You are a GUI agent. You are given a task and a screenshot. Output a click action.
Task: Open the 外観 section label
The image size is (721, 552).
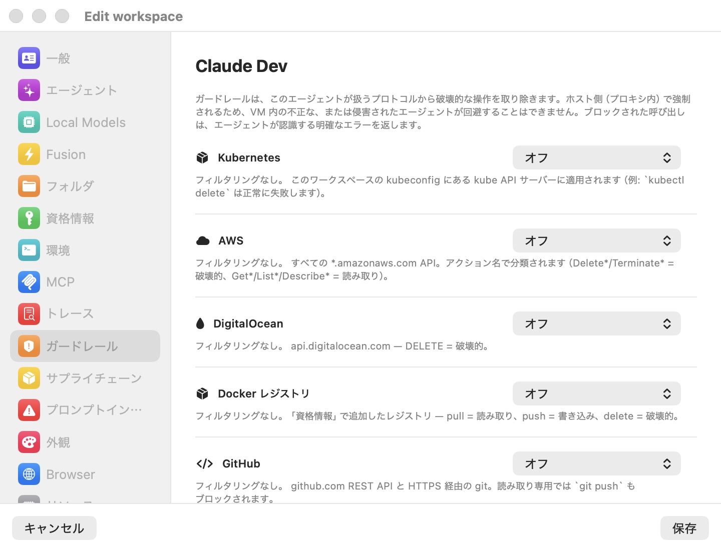(58, 442)
